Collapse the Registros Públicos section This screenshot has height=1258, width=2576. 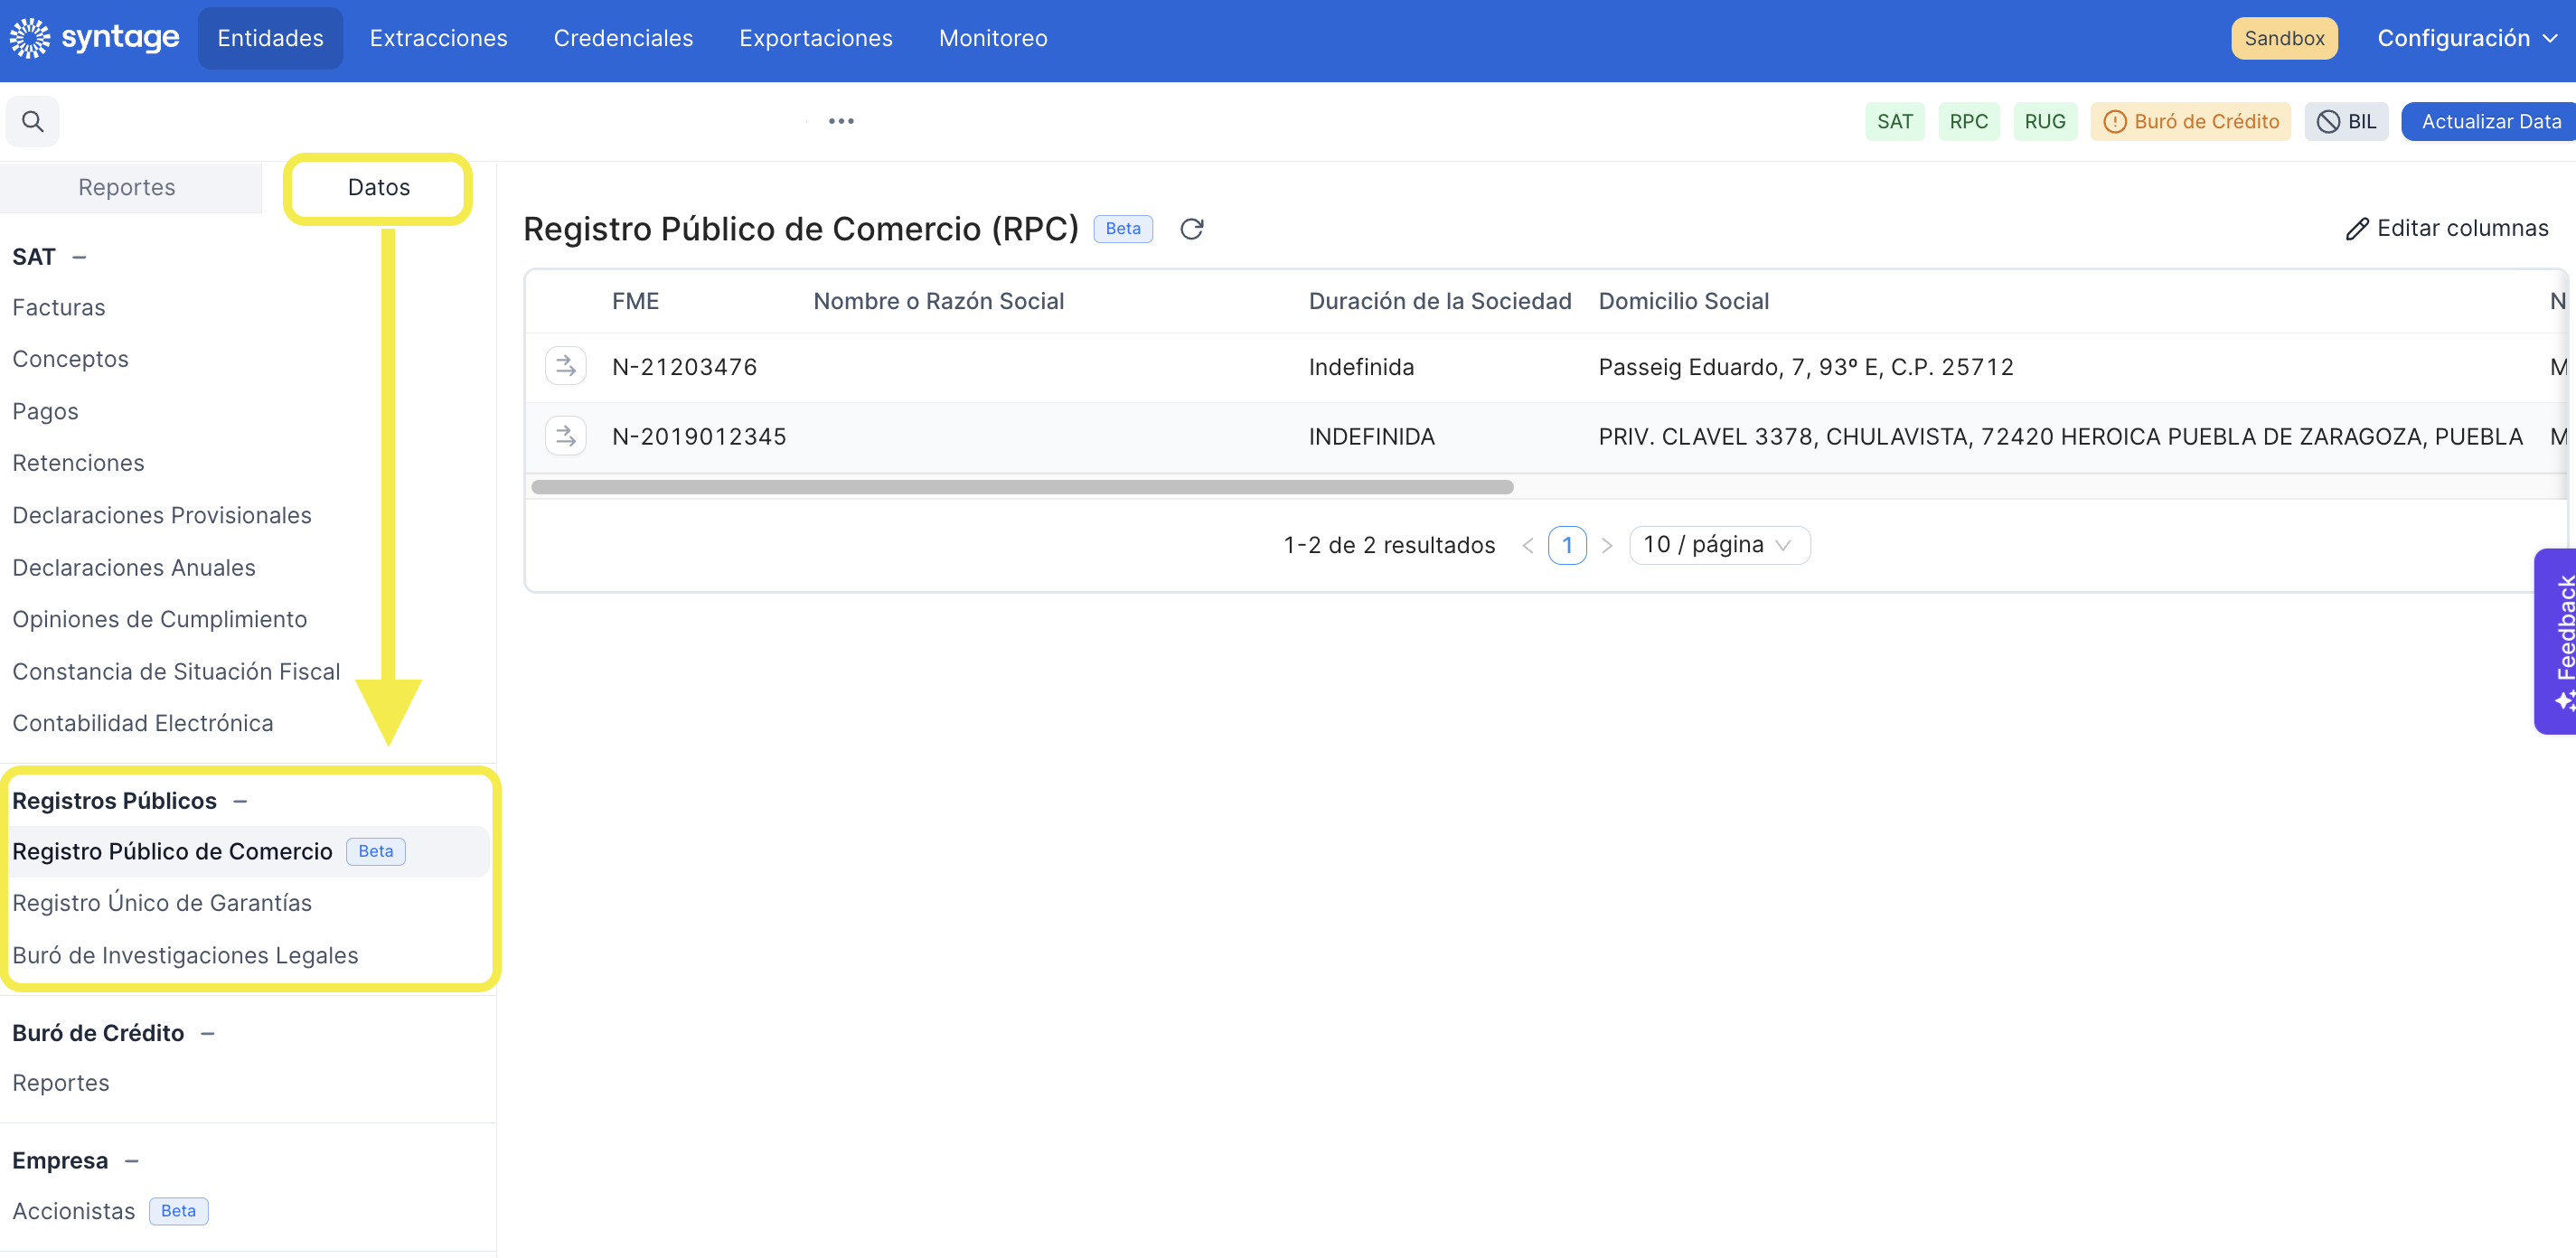[240, 801]
